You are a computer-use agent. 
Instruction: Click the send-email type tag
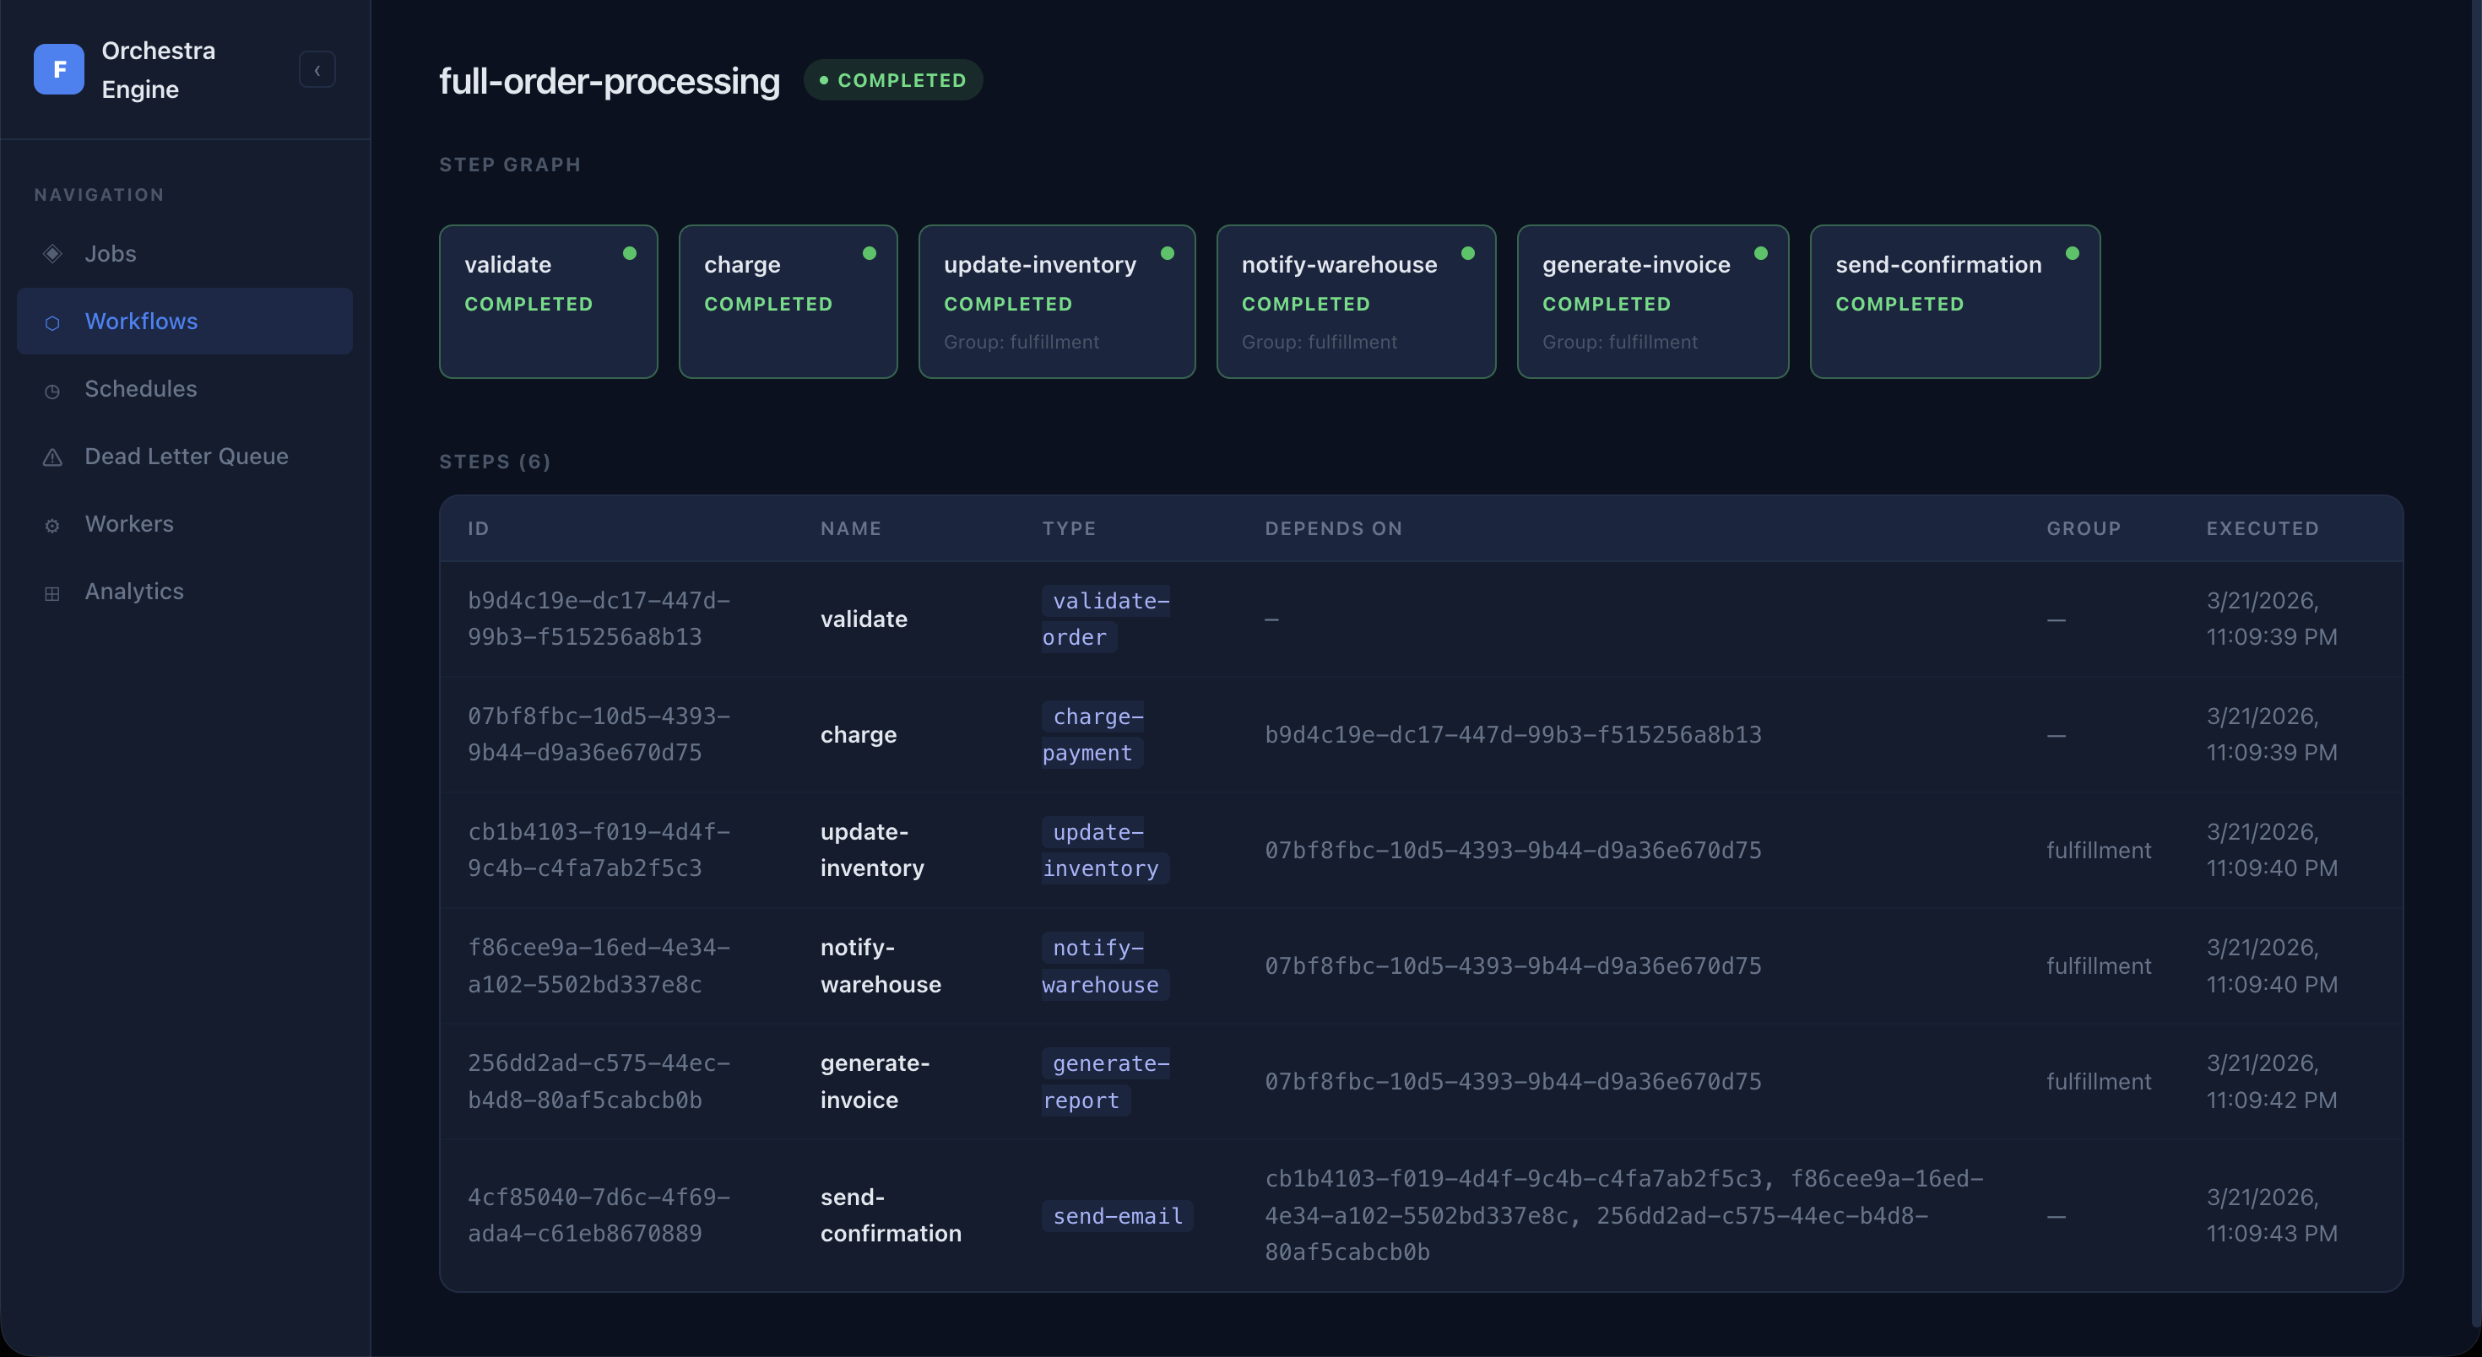click(x=1117, y=1215)
